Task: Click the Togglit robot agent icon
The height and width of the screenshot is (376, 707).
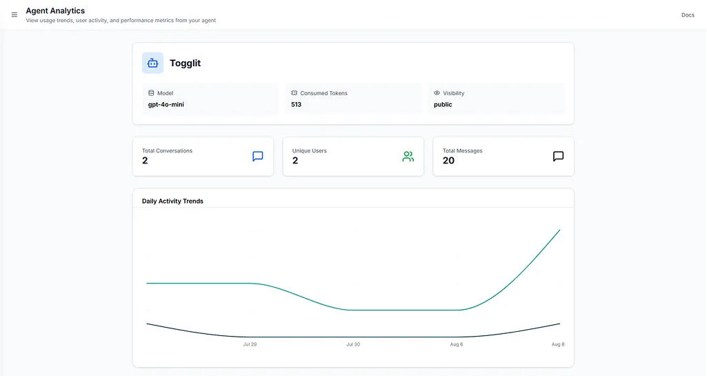Action: click(152, 63)
